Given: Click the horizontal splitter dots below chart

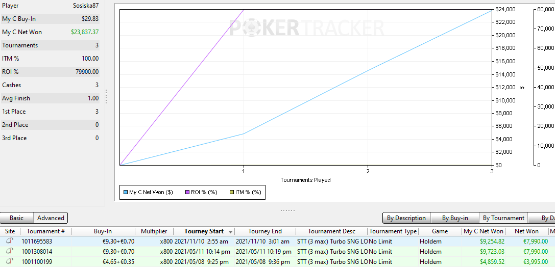Looking at the screenshot, I should [x=287, y=210].
